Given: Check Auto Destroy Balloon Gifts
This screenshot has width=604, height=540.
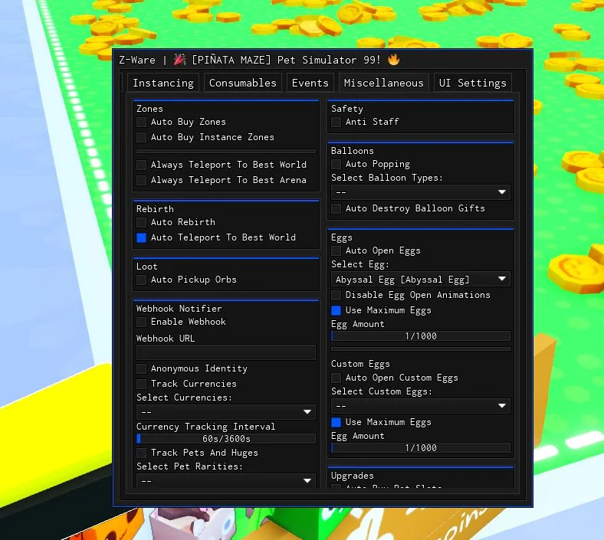Looking at the screenshot, I should point(336,208).
